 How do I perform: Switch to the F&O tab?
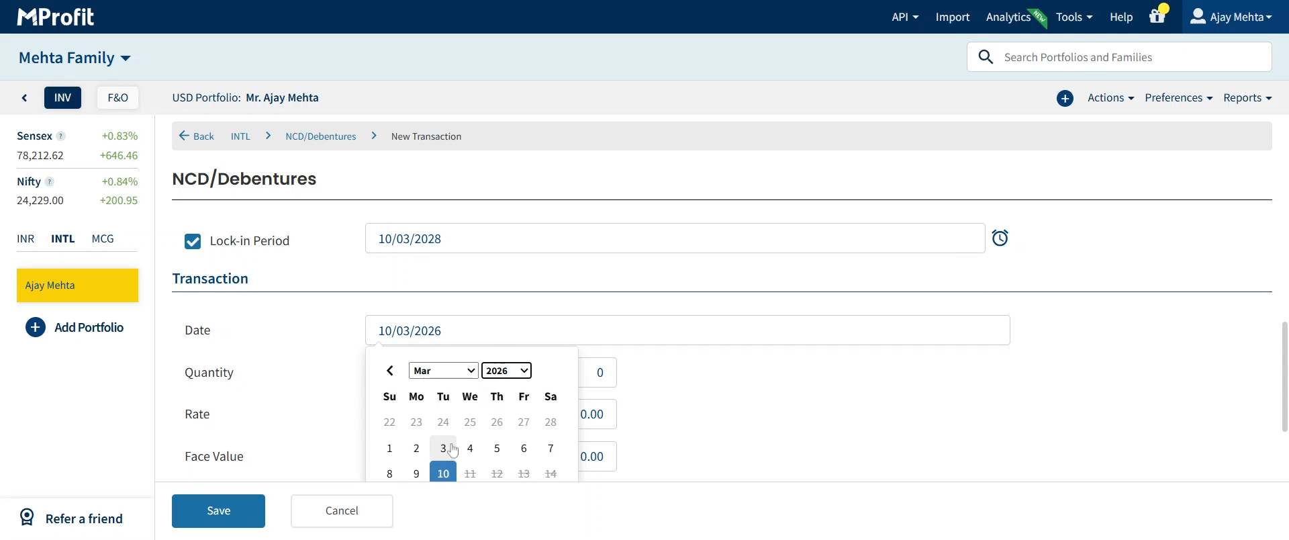click(117, 98)
